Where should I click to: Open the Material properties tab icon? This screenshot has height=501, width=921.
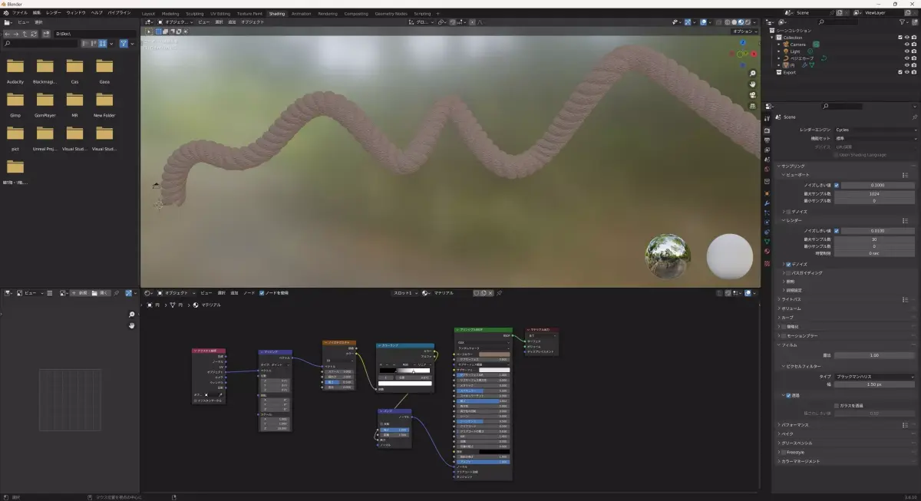point(767,252)
